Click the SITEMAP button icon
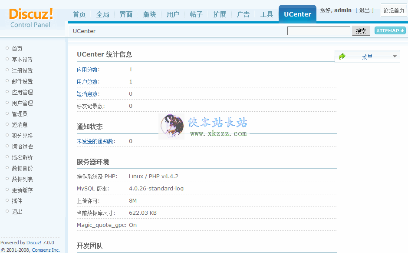Image resolution: width=408 pixels, height=253 pixels. tap(390, 31)
